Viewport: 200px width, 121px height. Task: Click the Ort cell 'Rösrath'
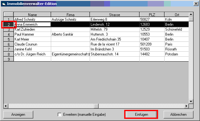(x=177, y=49)
